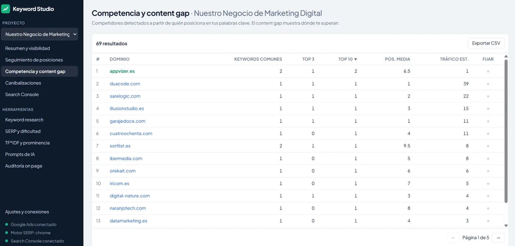Pin illusionstudio.es with its star
Image resolution: width=515 pixels, height=246 pixels.
tap(488, 109)
